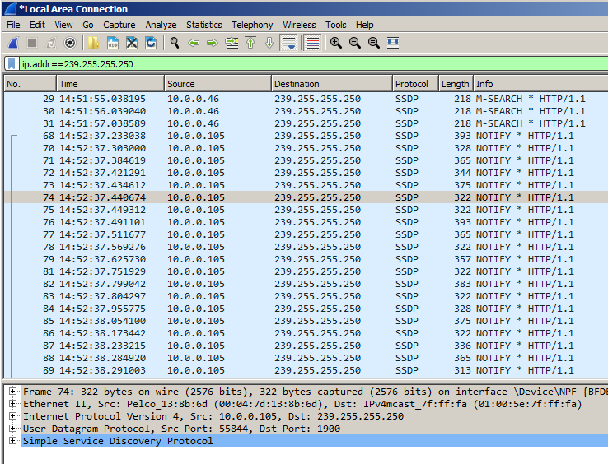Image resolution: width=608 pixels, height=464 pixels.
Task: Sort by the Protocol column header
Action: [x=412, y=84]
